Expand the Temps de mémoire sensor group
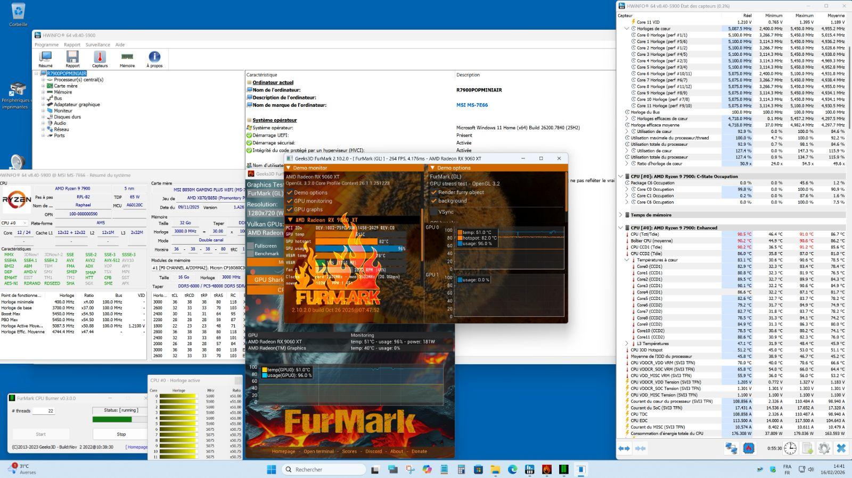The width and height of the screenshot is (852, 478). [620, 215]
